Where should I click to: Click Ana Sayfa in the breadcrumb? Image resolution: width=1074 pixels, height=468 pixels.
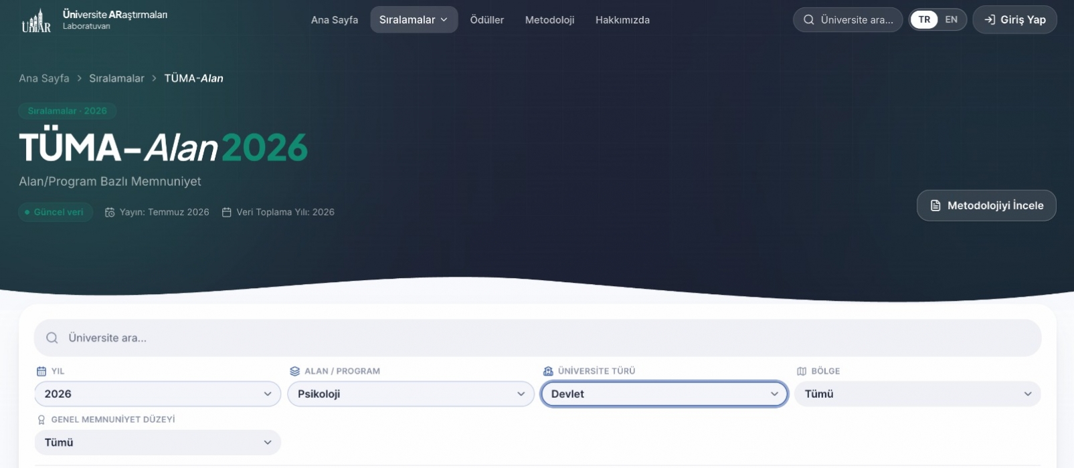point(44,78)
